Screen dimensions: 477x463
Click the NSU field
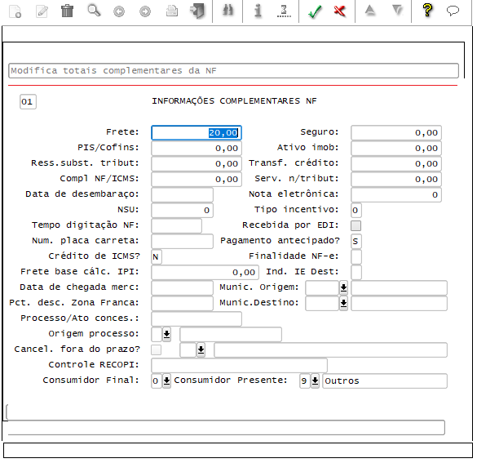[x=182, y=211]
